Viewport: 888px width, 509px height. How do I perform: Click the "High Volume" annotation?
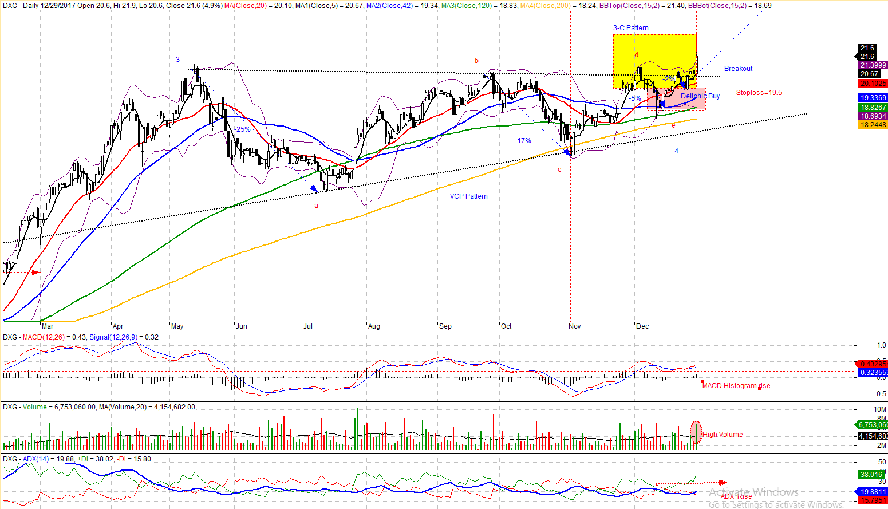tap(723, 435)
